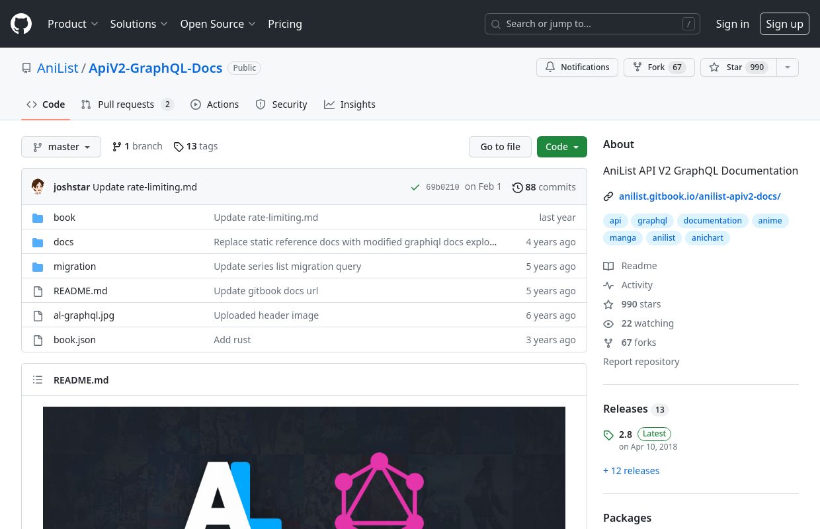Image resolution: width=820 pixels, height=529 pixels.
Task: Open the green Code dropdown
Action: point(562,147)
